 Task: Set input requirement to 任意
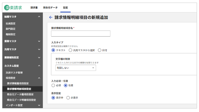(66, 86)
